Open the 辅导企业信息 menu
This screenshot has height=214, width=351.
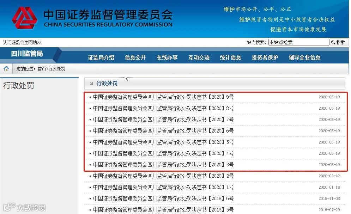coord(304,58)
